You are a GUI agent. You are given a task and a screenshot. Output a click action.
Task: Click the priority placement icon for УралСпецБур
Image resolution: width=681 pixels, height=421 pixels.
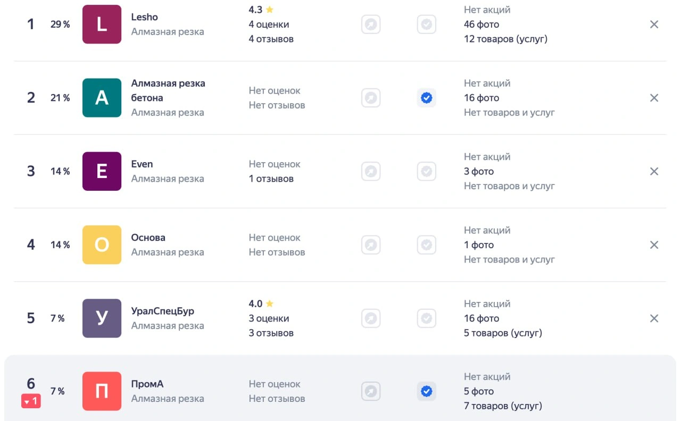(x=371, y=318)
